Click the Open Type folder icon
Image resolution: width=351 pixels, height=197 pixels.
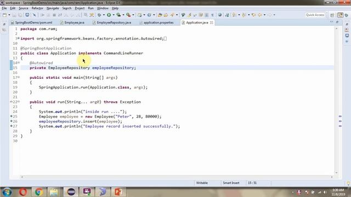[160, 15]
